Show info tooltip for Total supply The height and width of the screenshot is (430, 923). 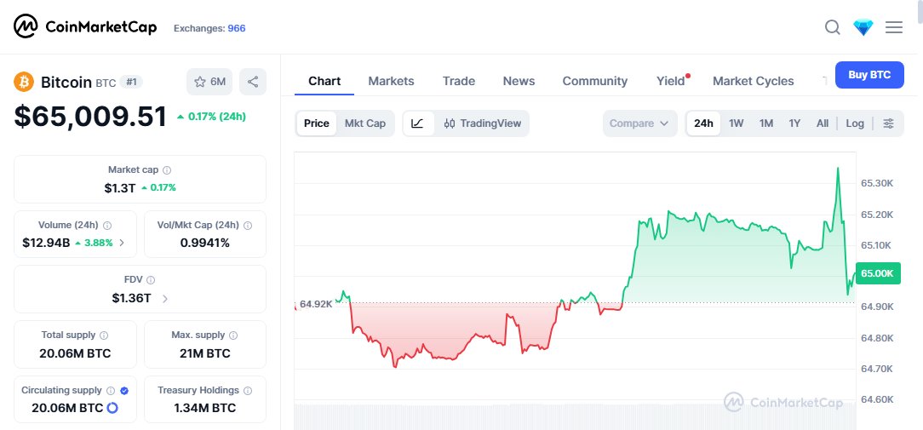click(x=104, y=335)
